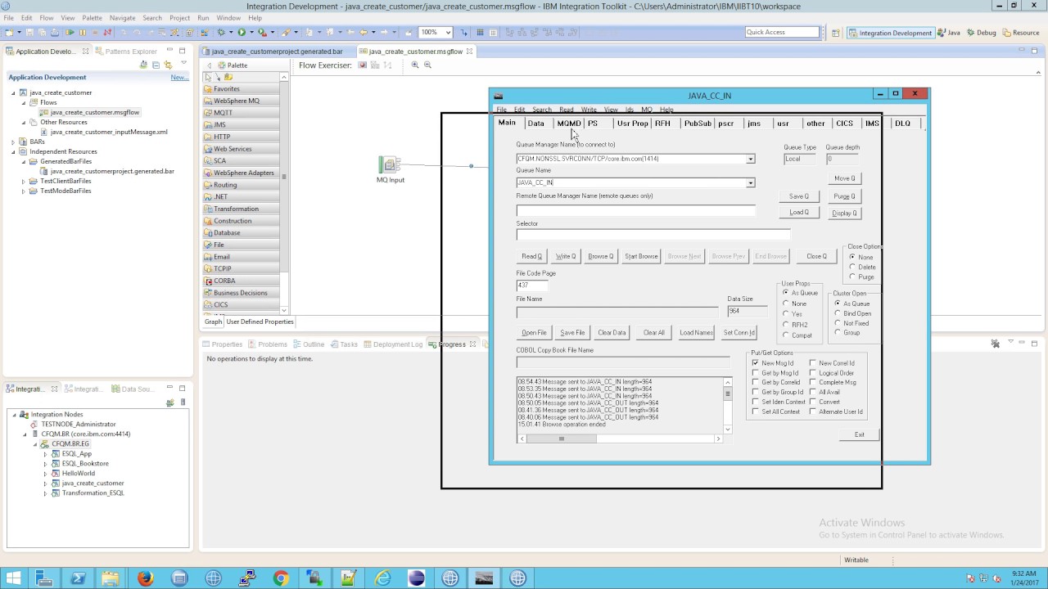Click the Browse Q button
Image resolution: width=1048 pixels, height=589 pixels.
pyautogui.click(x=600, y=256)
